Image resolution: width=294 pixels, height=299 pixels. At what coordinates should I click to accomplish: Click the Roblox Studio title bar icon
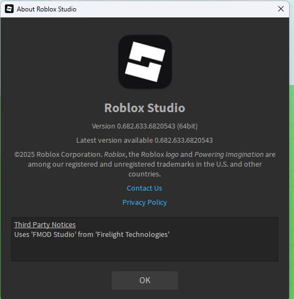(x=9, y=9)
